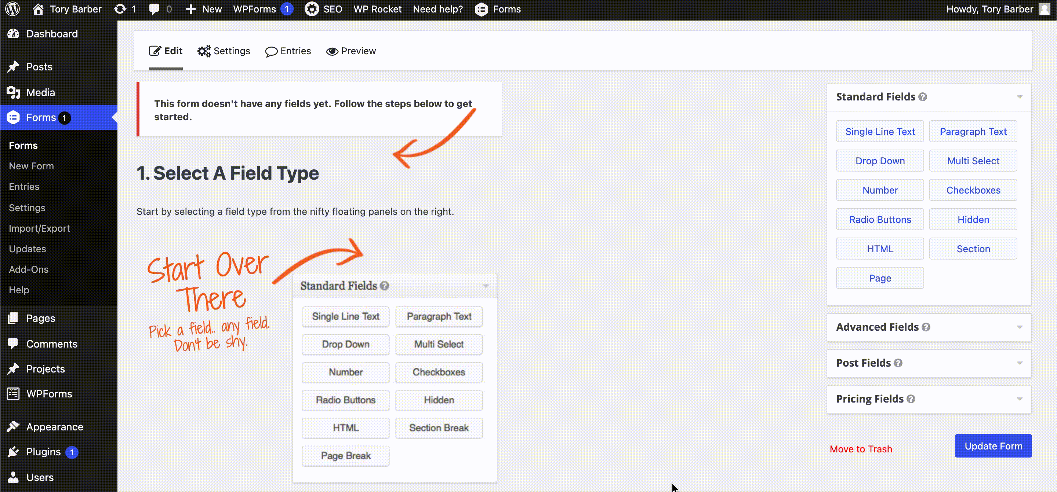Click the Forms sidebar icon
Screen dimensions: 1057x492
tap(13, 117)
